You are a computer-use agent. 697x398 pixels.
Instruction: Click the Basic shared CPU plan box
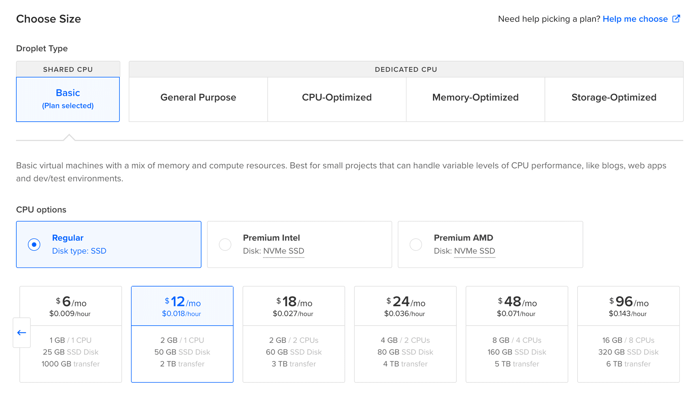click(x=68, y=99)
